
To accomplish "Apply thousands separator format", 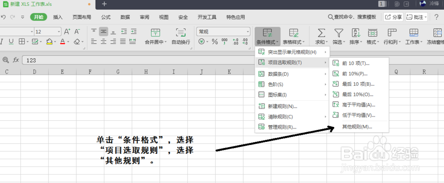I will [x=225, y=42].
